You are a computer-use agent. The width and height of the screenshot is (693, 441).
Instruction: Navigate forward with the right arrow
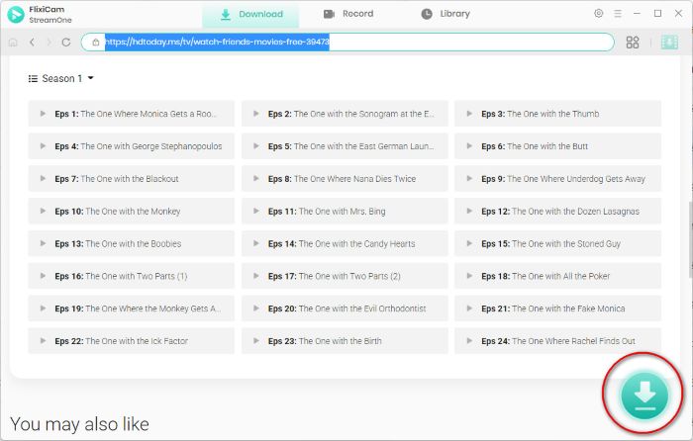click(x=49, y=43)
